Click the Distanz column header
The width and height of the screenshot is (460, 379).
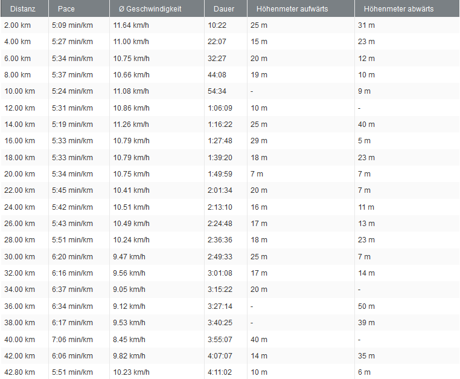point(23,9)
